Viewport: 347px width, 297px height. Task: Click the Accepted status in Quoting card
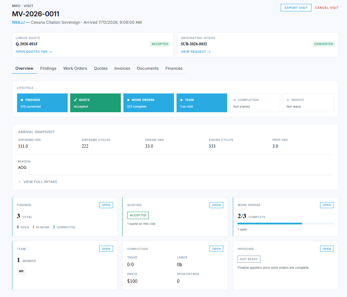pyautogui.click(x=138, y=215)
